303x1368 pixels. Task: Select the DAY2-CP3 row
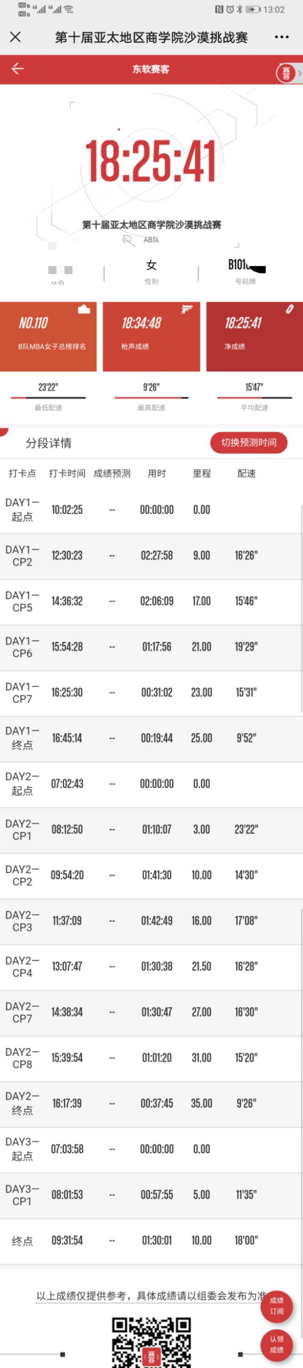151,921
